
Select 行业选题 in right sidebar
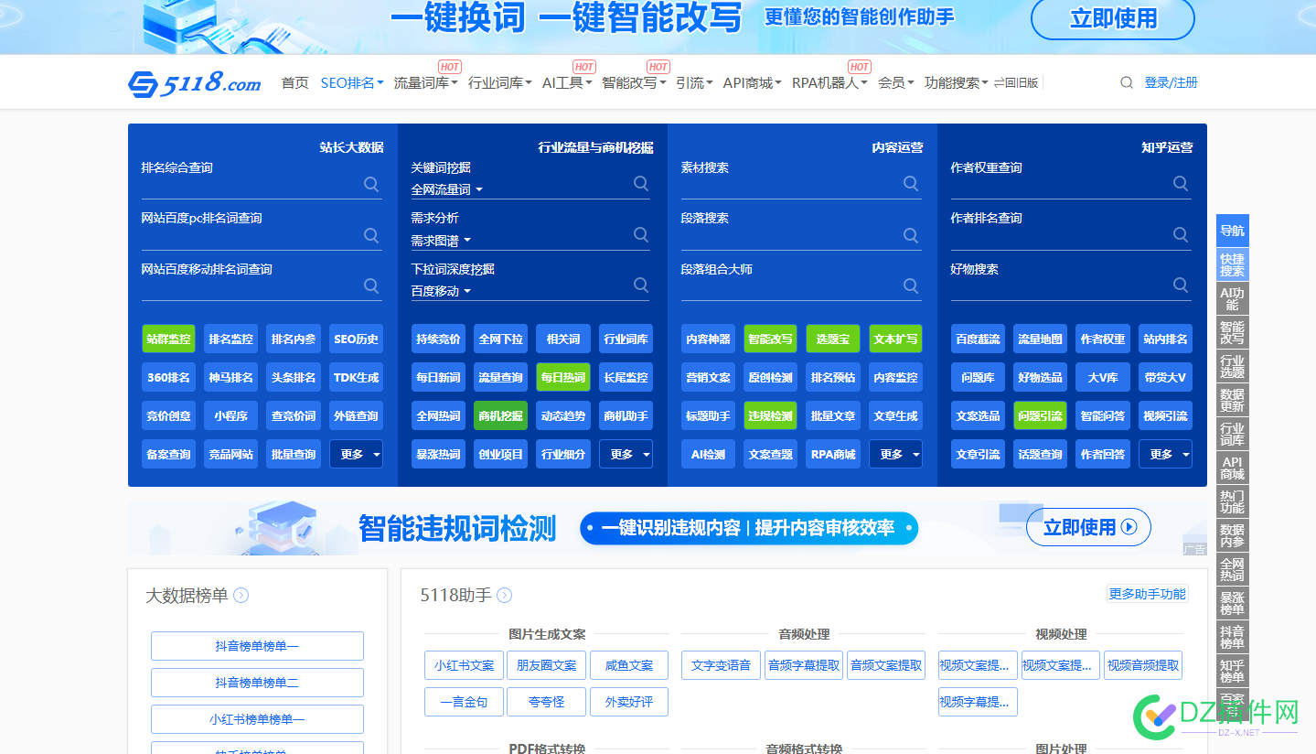coord(1232,367)
